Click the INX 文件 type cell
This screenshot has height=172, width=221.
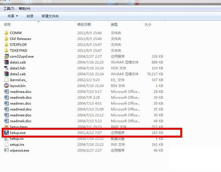tap(118, 145)
